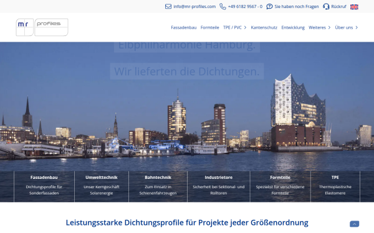The height and width of the screenshot is (233, 374).
Task: Select the Fassadenbau tile in hero banner
Action: pyautogui.click(x=44, y=186)
